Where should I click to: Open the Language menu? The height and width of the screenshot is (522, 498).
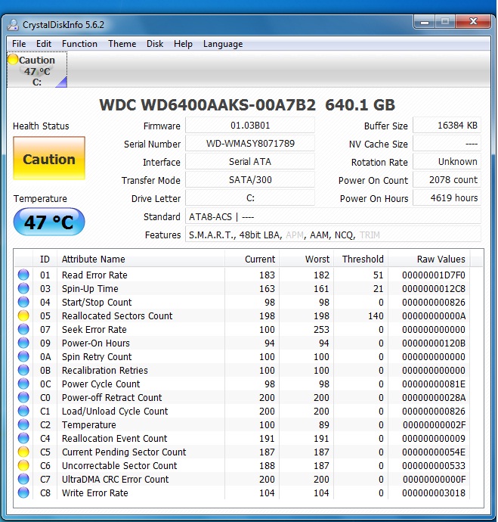pyautogui.click(x=223, y=44)
